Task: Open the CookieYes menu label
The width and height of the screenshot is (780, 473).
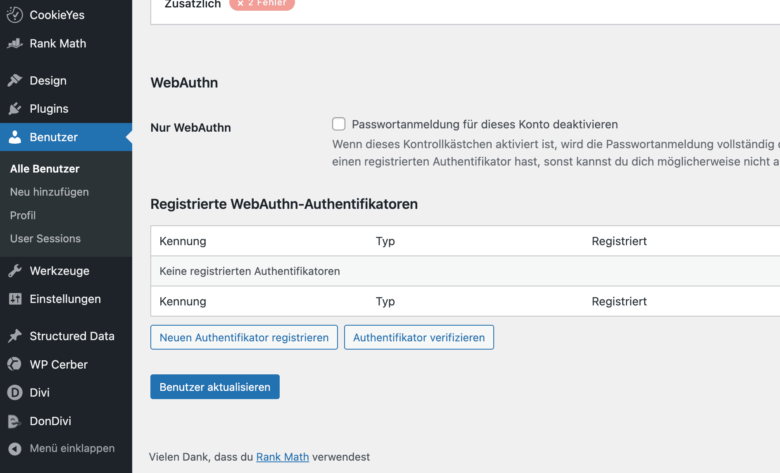Action: pos(57,15)
